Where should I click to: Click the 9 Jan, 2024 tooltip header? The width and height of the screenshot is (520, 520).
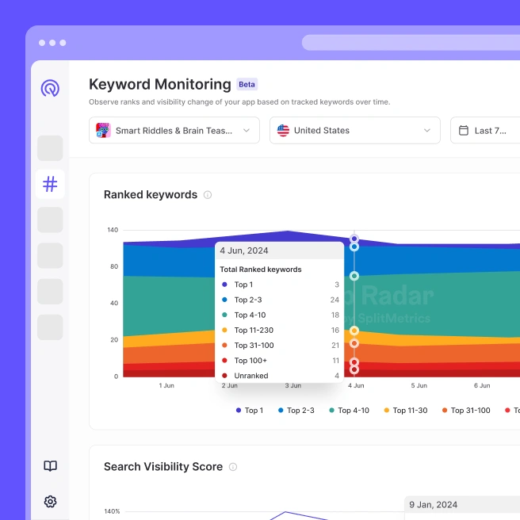click(x=462, y=505)
